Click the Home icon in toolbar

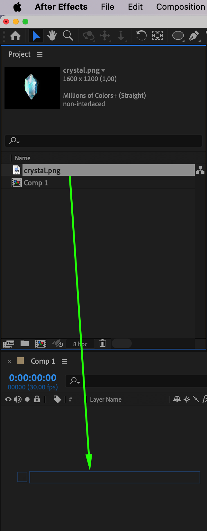coord(15,36)
